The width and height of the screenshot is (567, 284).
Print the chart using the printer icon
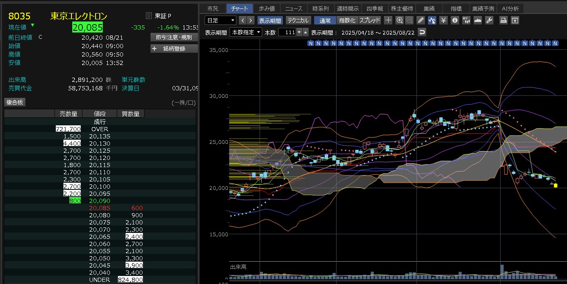(x=503, y=20)
